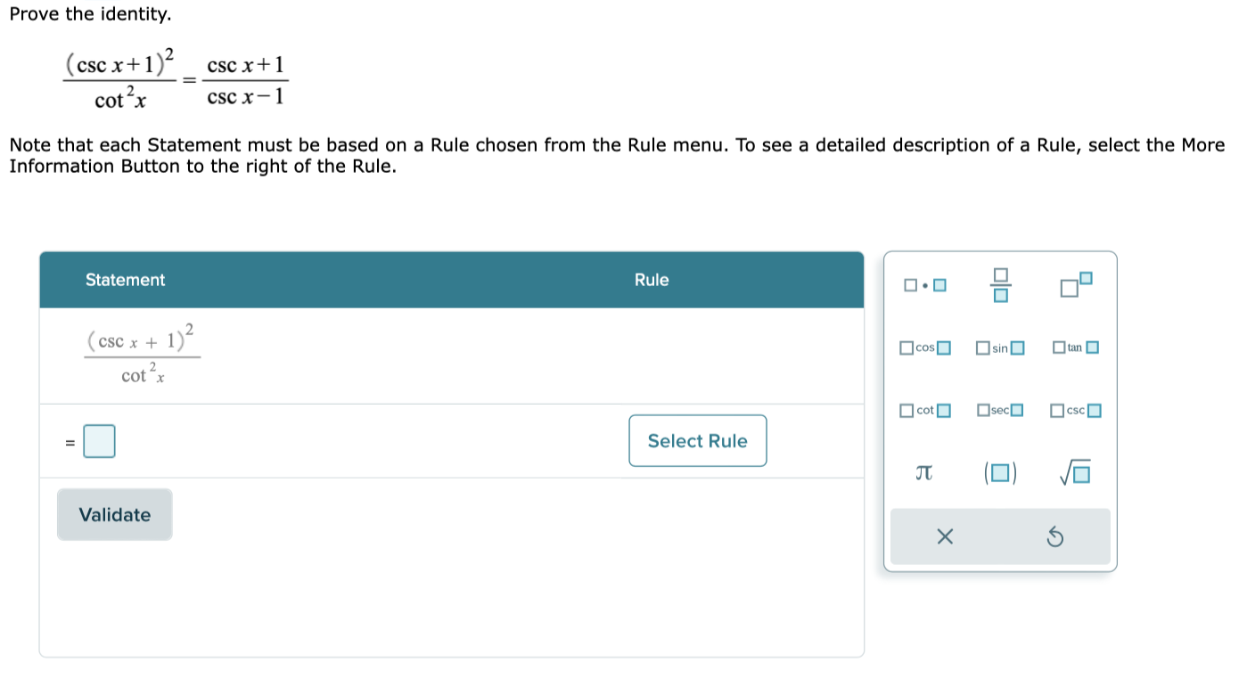Click the clear entry X button

pos(946,536)
